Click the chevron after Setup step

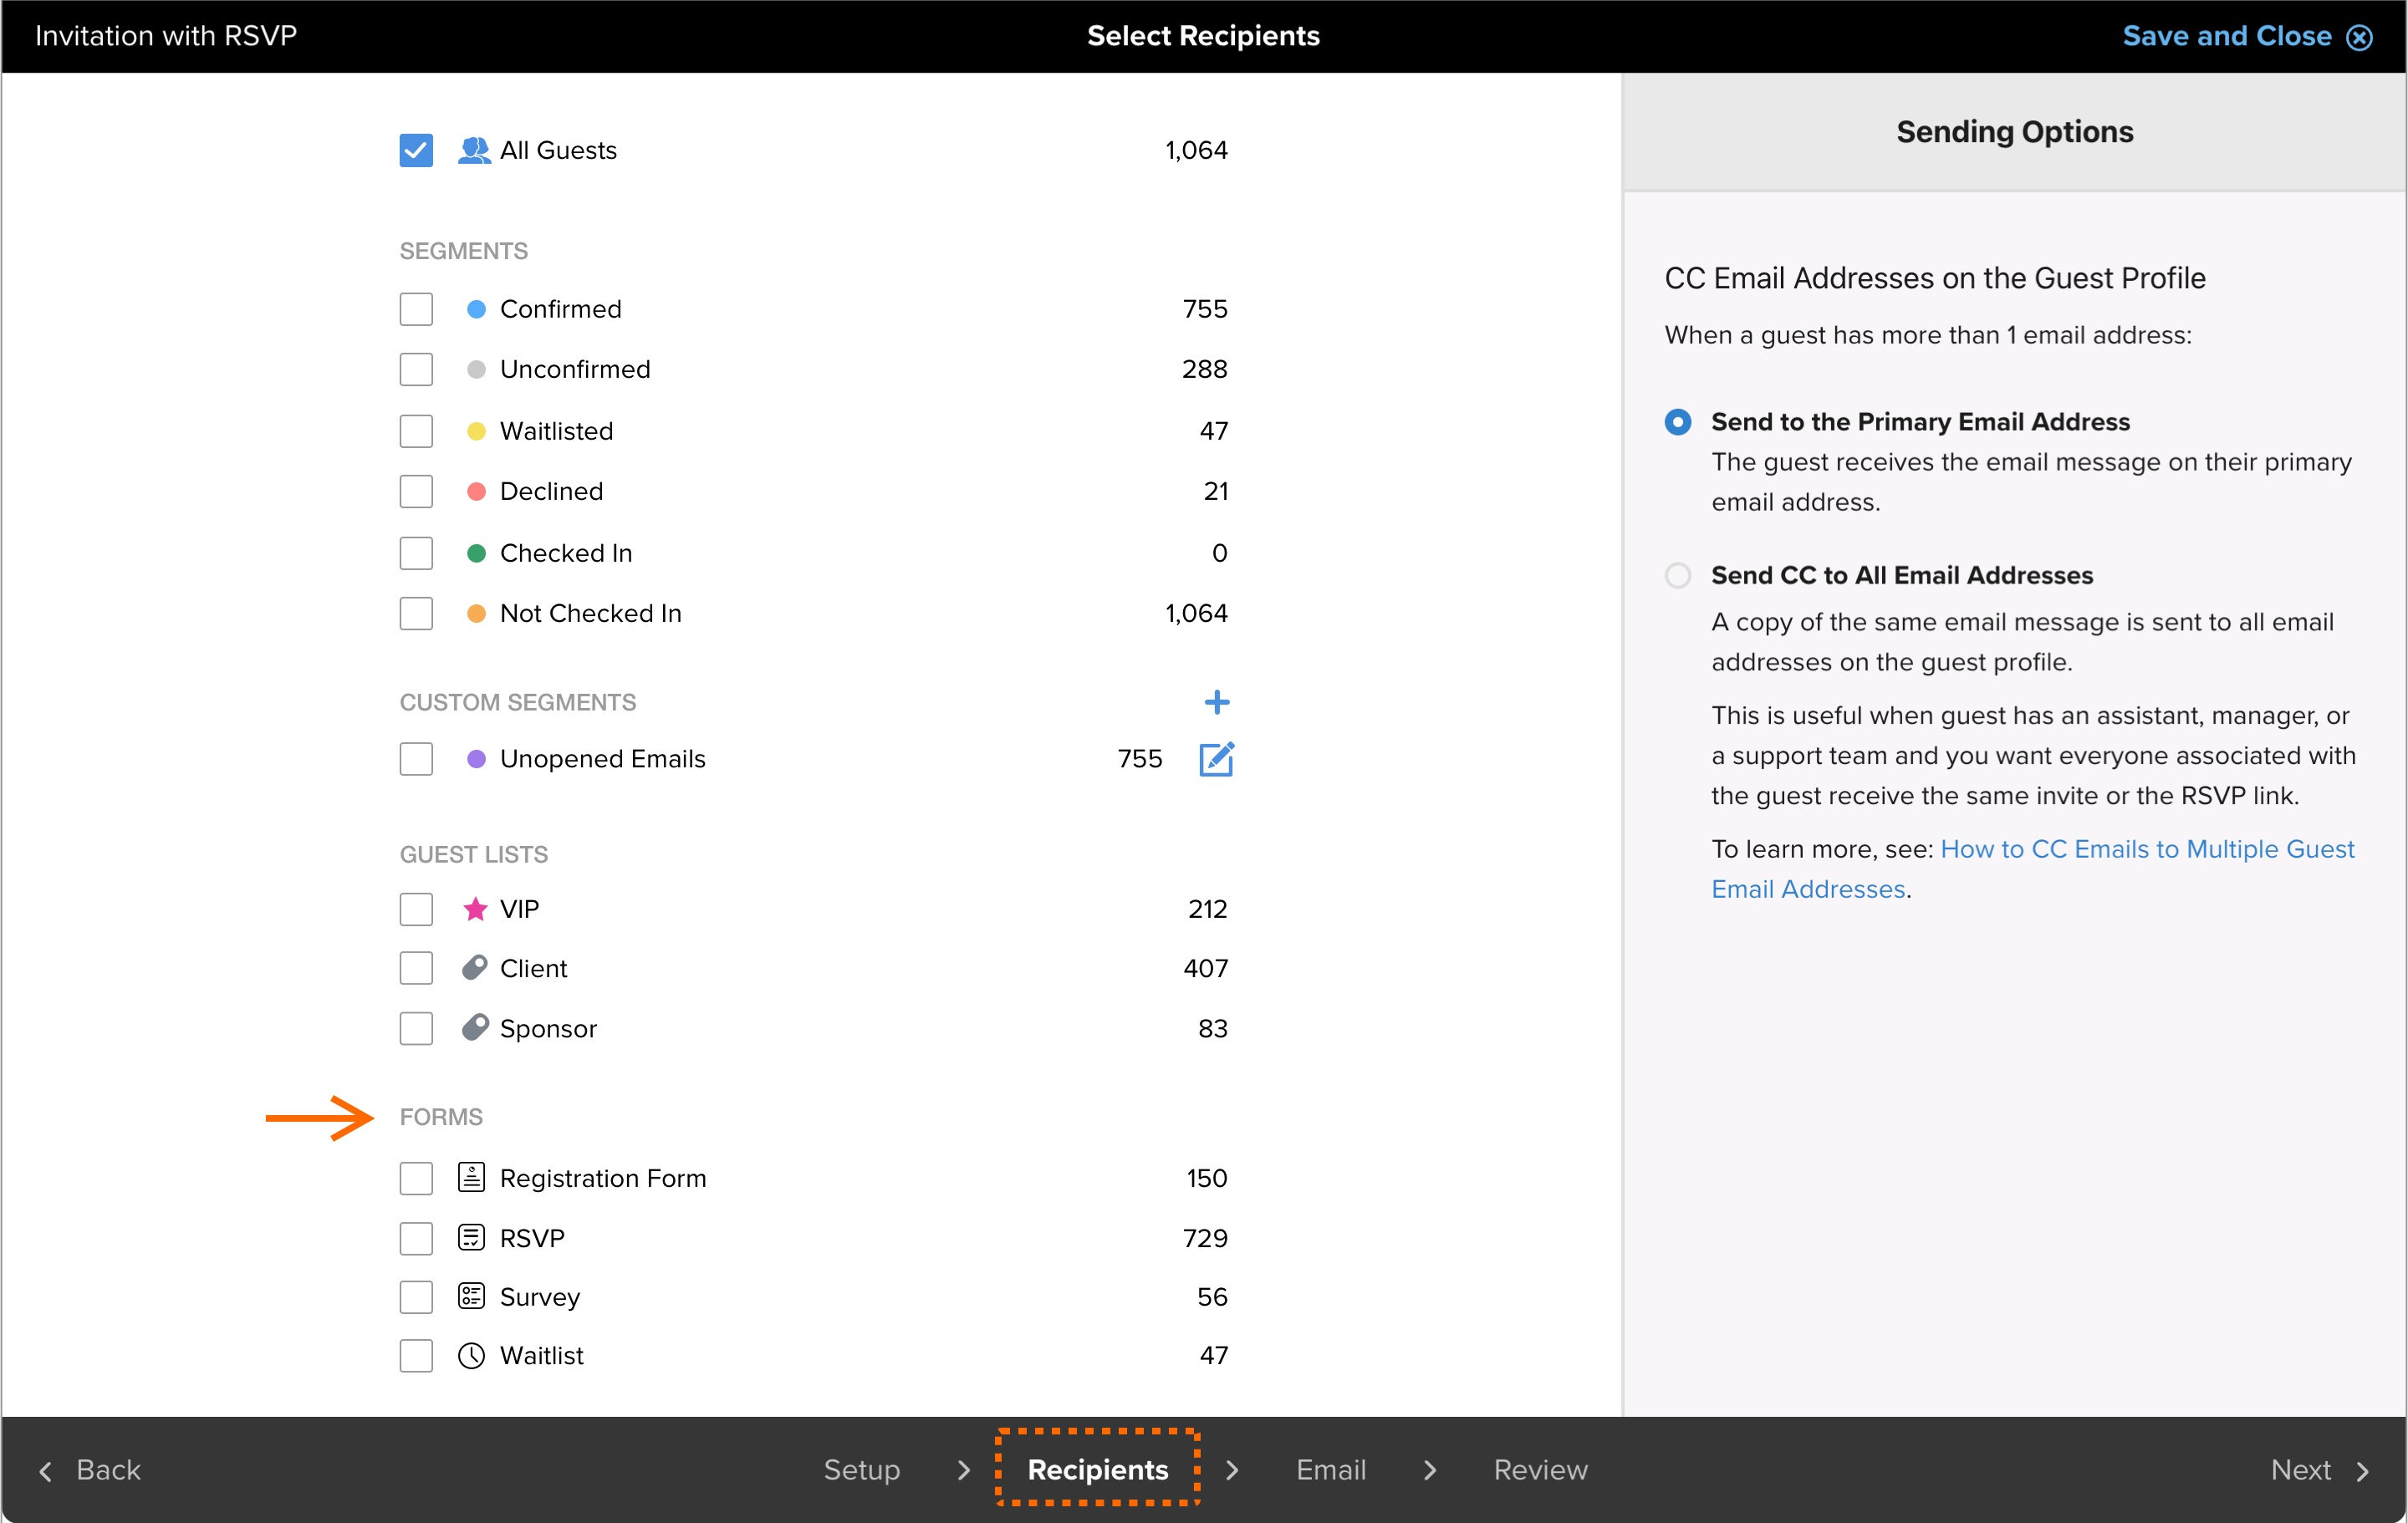964,1470
